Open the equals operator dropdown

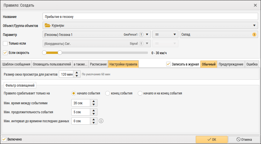(x=175, y=35)
